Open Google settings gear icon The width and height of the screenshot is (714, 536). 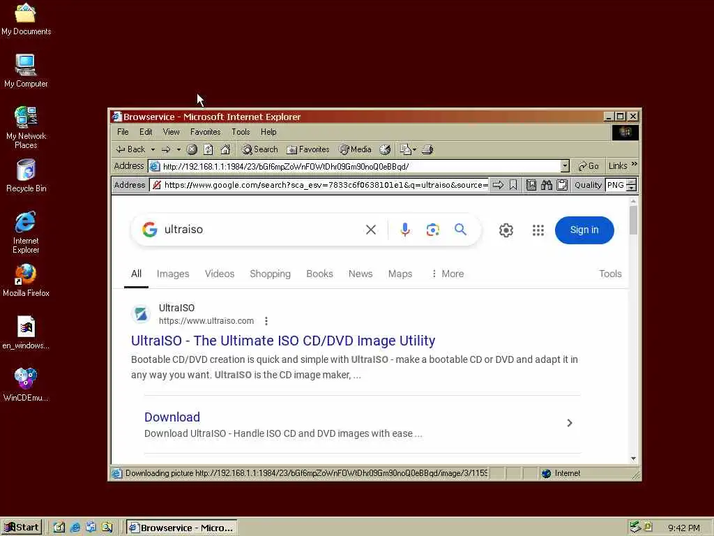click(x=506, y=230)
